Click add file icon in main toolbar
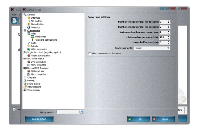 click(x=14, y=21)
